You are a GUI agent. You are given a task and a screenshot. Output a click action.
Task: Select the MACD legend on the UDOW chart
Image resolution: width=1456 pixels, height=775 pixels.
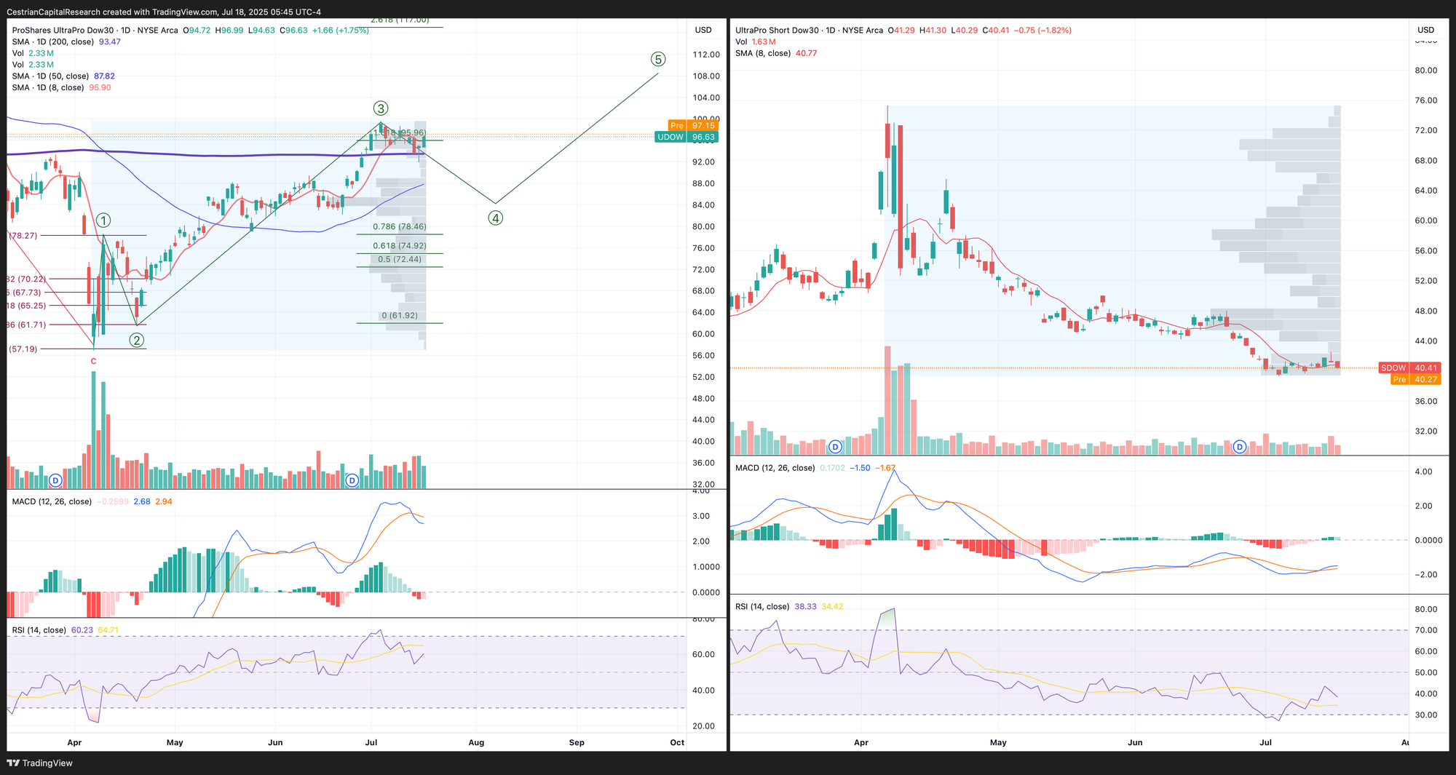pos(92,501)
